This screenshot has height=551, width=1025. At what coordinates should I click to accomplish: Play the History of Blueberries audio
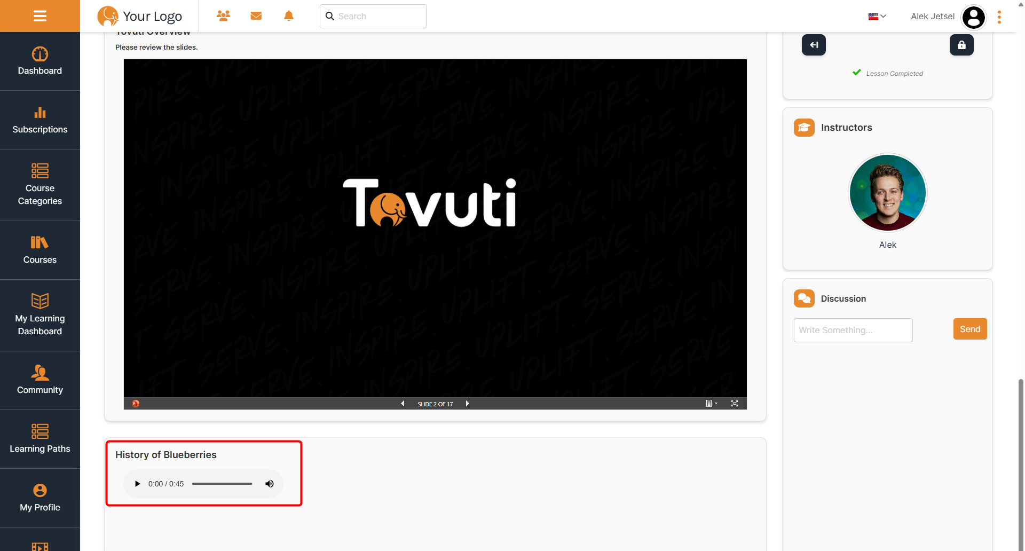[x=137, y=484]
